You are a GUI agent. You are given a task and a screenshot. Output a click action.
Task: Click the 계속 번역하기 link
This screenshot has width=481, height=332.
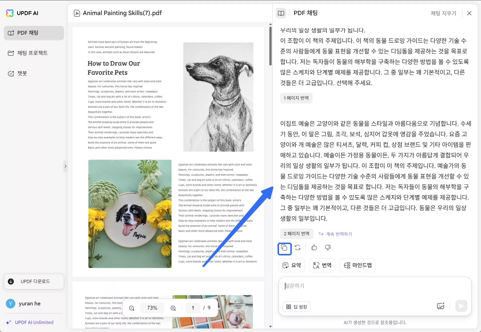pyautogui.click(x=335, y=234)
